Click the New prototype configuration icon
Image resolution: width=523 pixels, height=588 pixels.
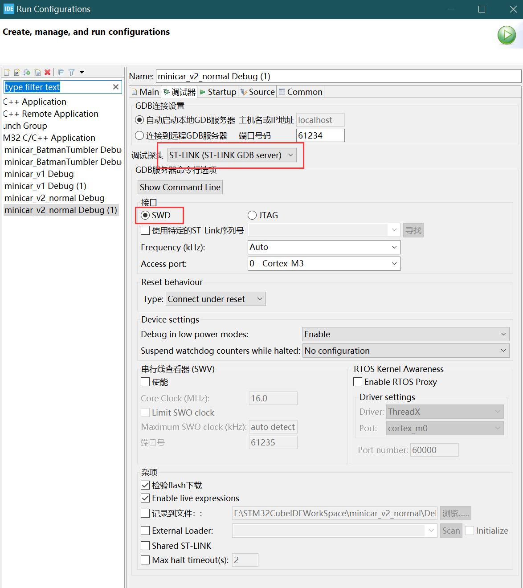(17, 72)
